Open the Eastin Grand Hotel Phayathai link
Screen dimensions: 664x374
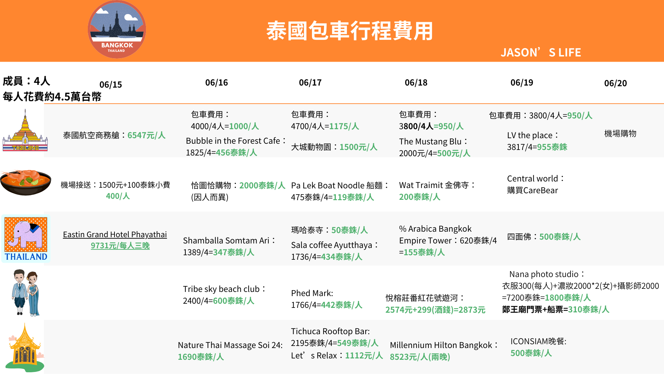tap(115, 234)
